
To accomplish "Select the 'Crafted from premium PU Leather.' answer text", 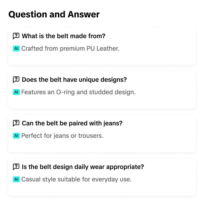I will click(70, 49).
